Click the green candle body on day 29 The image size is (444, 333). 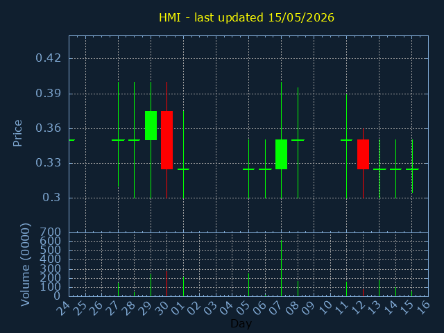[151, 126]
